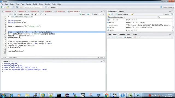Switch to the History tab
Viewport: 175px width, 98px height.
click(121, 11)
